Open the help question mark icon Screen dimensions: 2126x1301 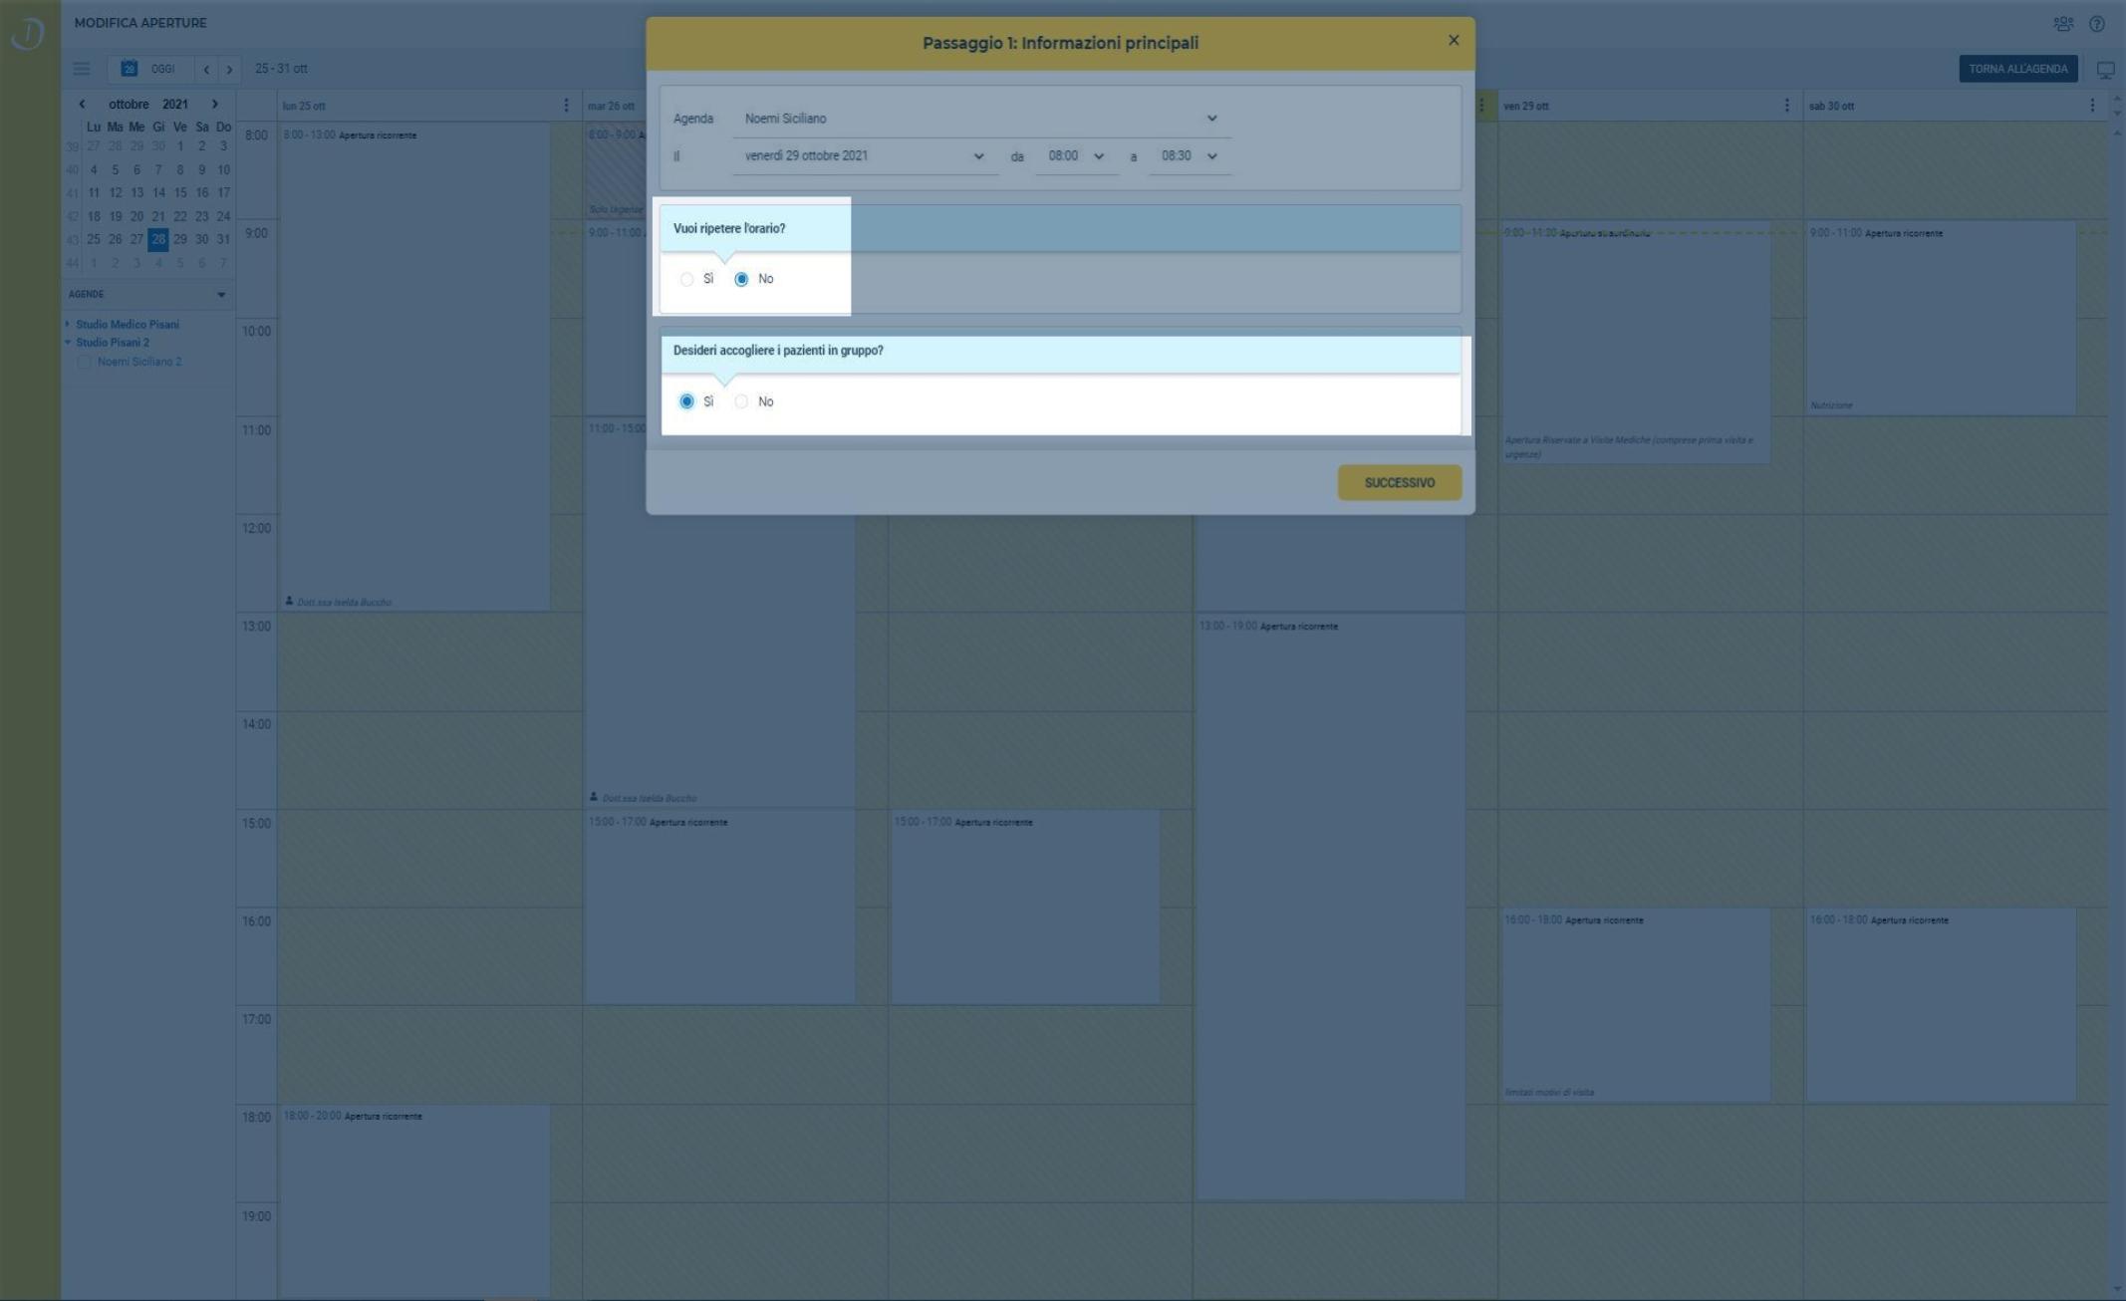2097,24
